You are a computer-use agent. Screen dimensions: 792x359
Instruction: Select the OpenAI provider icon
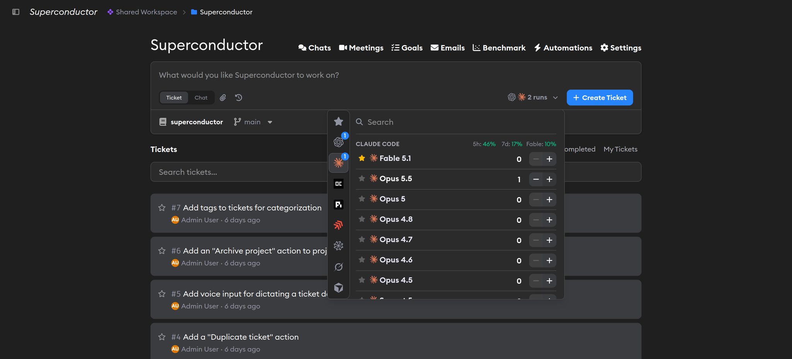[338, 142]
